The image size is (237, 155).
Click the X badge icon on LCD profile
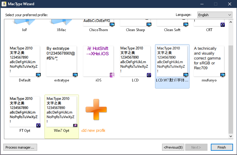pos(149,75)
